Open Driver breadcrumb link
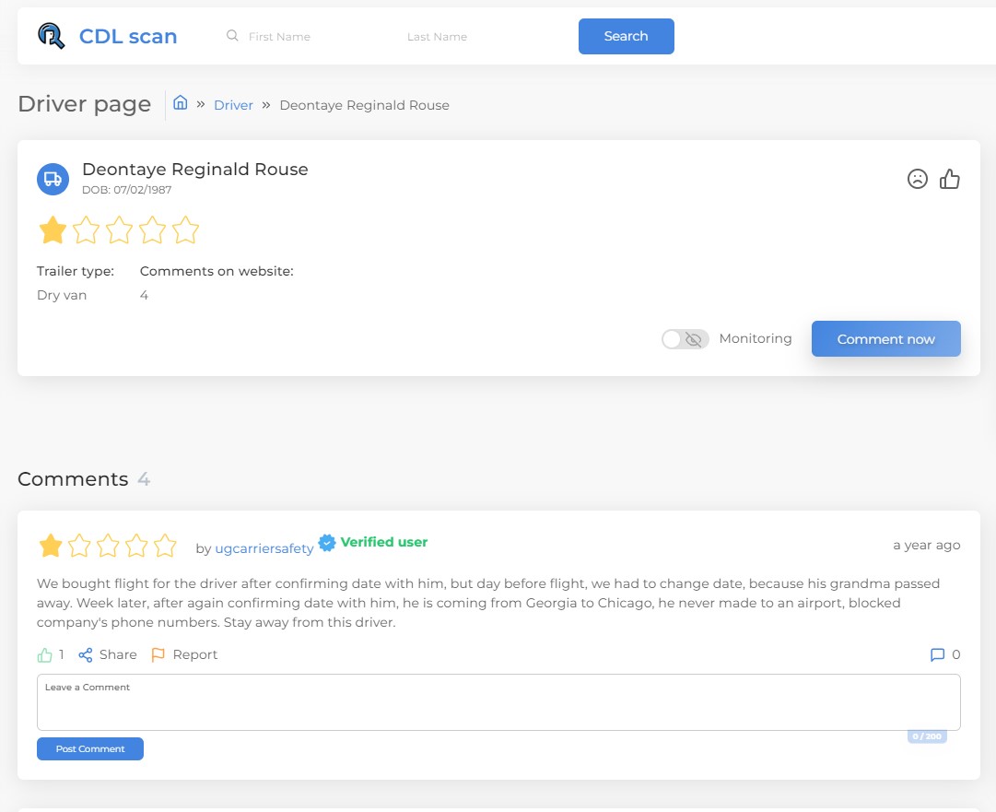Viewport: 996px width, 812px height. 233,105
